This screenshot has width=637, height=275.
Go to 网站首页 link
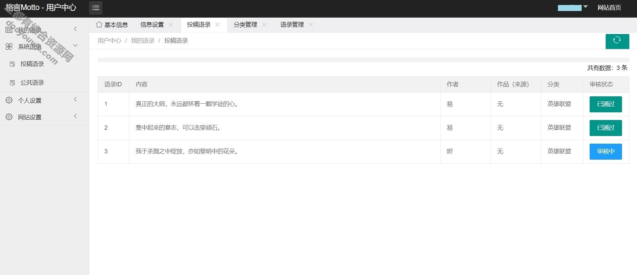click(x=609, y=8)
